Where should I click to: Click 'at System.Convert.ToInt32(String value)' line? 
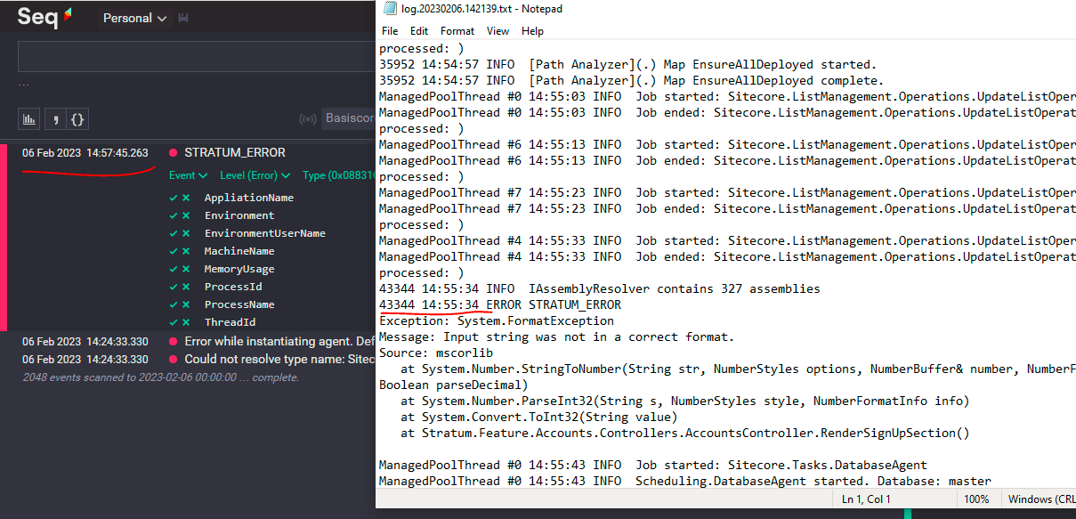[x=539, y=417]
